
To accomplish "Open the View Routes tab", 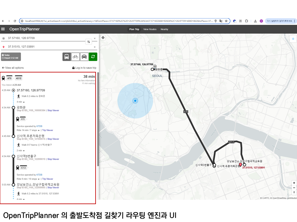I will [x=150, y=29].
